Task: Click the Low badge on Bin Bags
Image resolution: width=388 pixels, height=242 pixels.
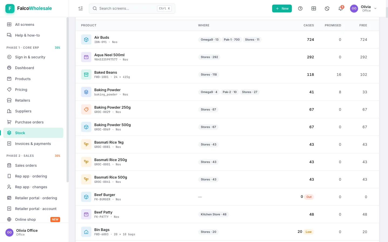Action: (309, 232)
